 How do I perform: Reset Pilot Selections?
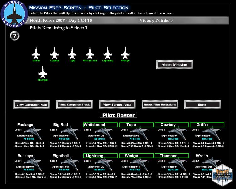tap(160, 105)
